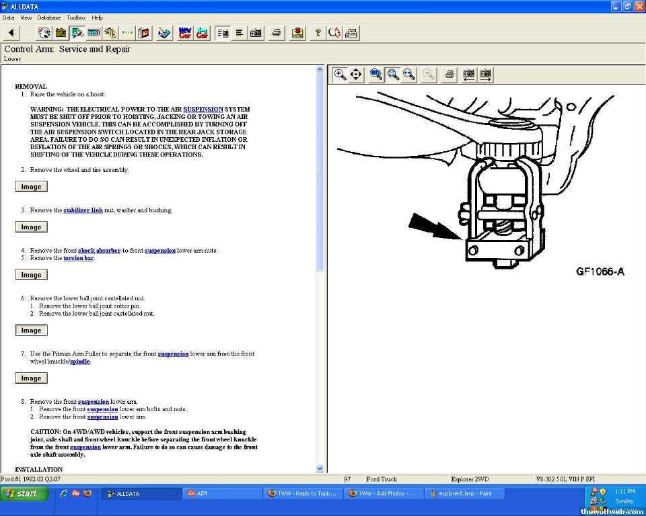Open the Image button under step 2
646x516 pixels.
31,187
